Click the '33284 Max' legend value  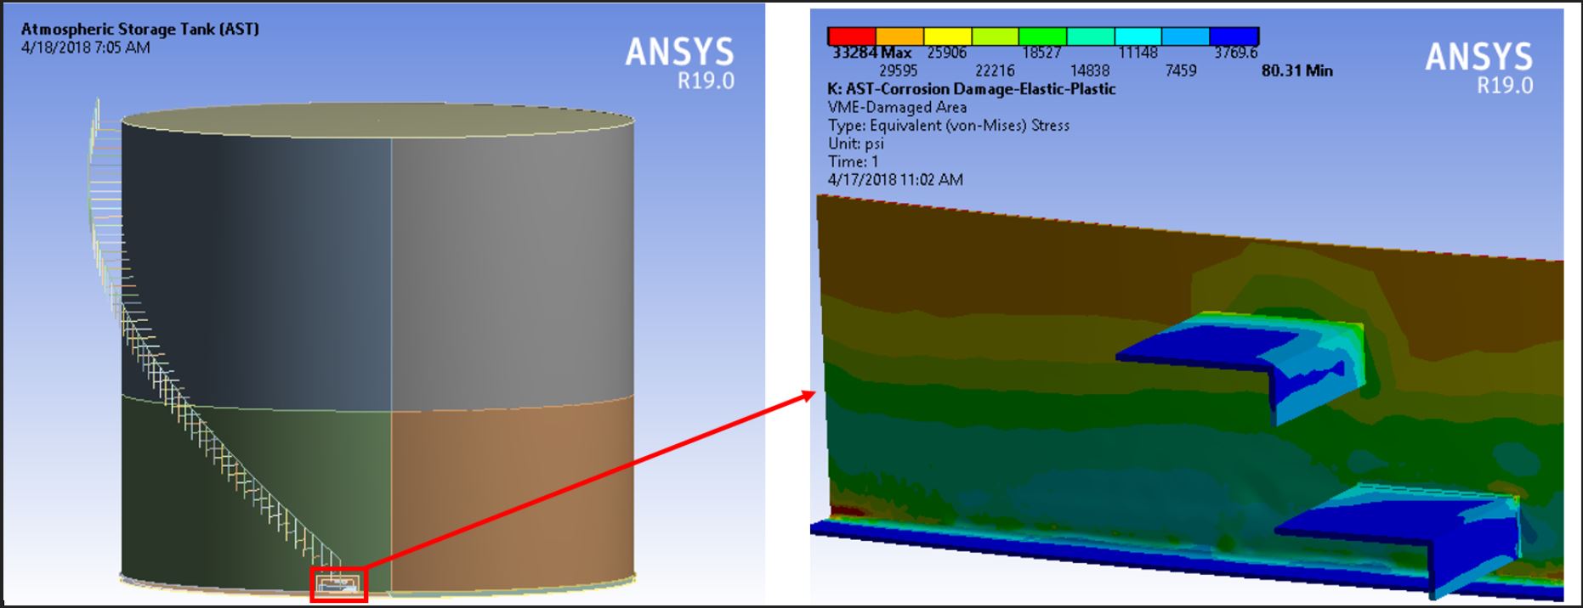(871, 53)
